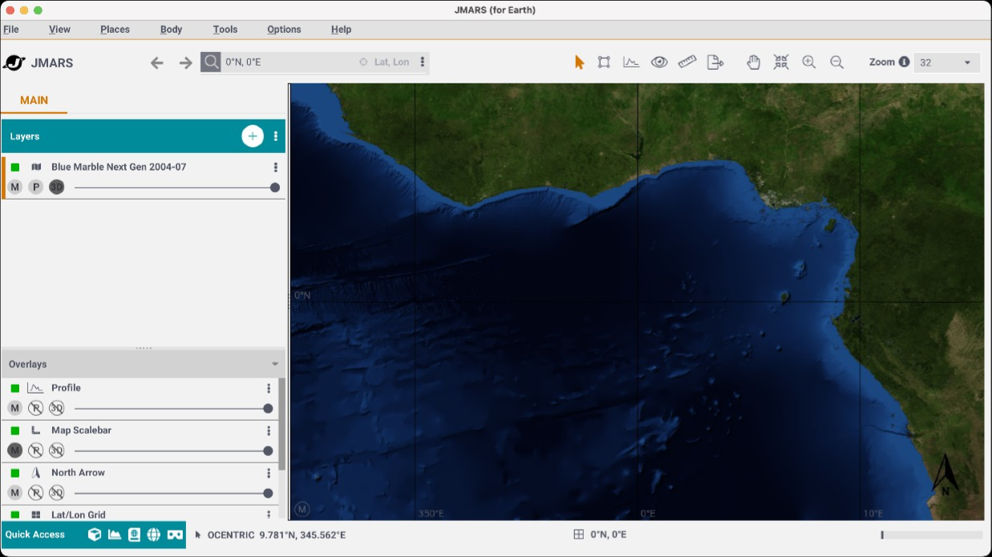
Task: Add a new layer with plus button
Action: 253,136
